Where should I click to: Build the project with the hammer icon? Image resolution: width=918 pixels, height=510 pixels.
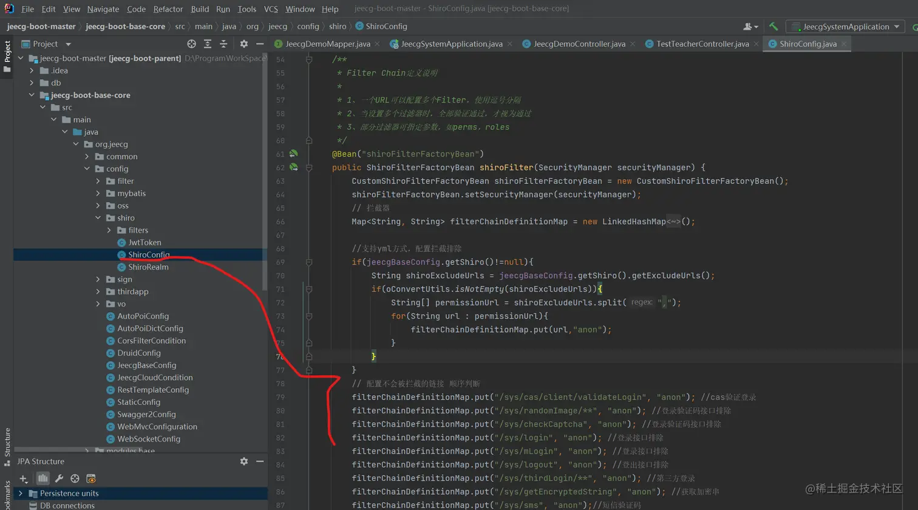773,27
